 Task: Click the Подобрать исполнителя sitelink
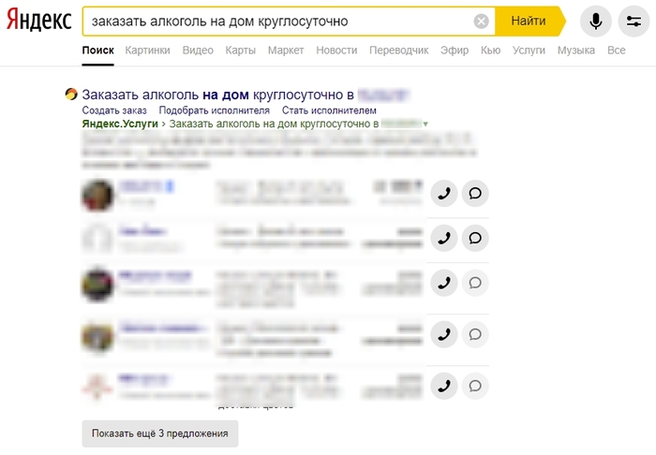coord(215,110)
